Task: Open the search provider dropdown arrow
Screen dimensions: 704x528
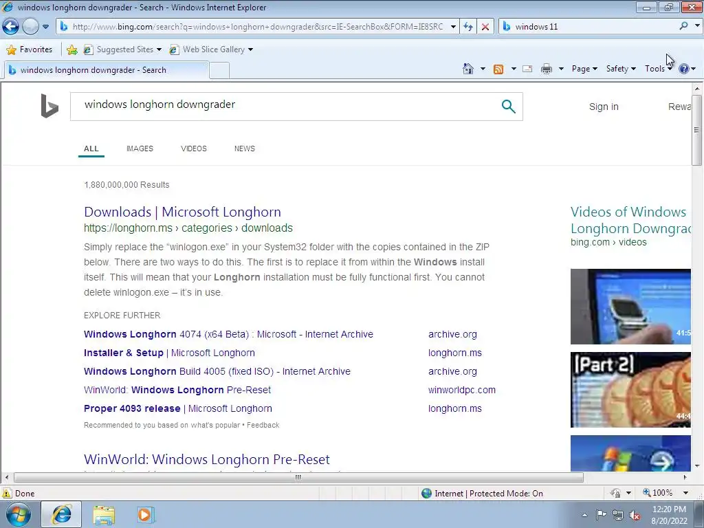Action: click(697, 26)
